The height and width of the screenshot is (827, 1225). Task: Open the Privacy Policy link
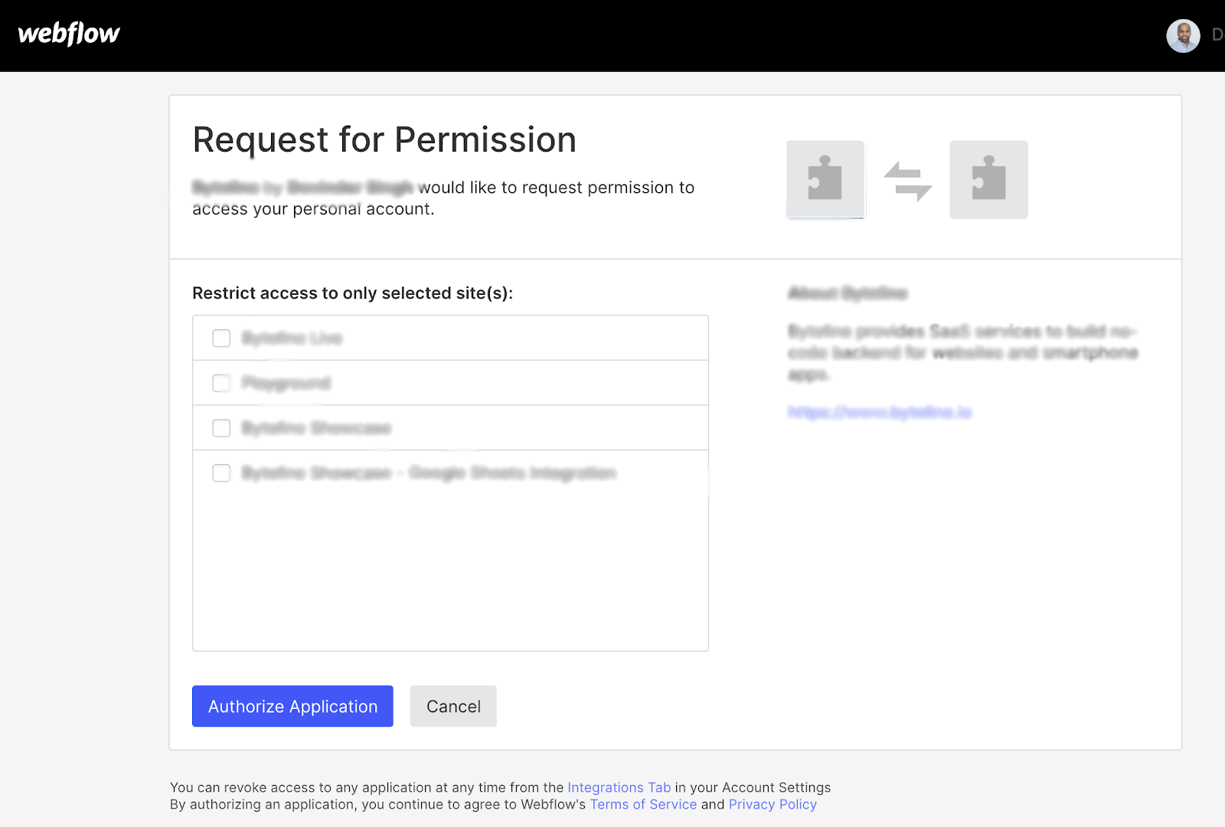(x=772, y=804)
